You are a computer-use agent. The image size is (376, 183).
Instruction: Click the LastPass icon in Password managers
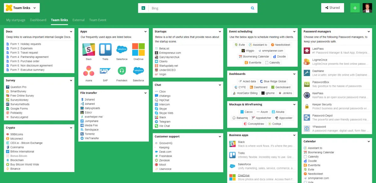tap(307, 51)
